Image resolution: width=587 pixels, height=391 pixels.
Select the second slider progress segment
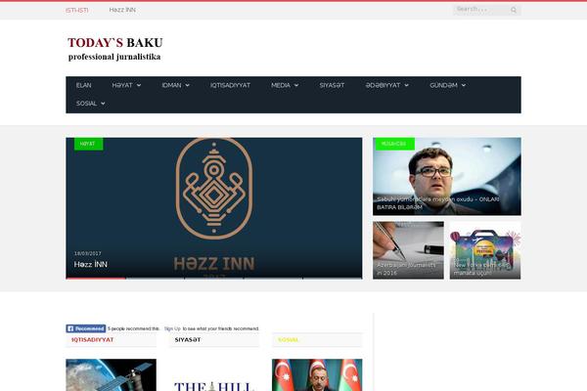pos(155,278)
